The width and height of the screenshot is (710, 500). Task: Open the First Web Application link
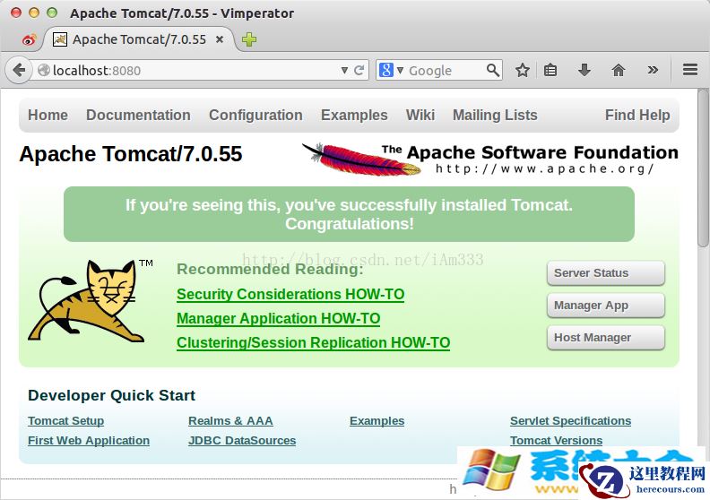click(x=88, y=440)
